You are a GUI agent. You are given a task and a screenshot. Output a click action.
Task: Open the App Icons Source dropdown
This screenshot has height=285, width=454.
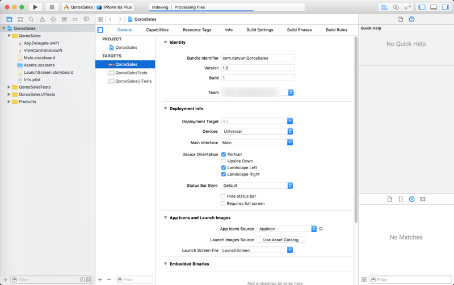tap(287, 229)
